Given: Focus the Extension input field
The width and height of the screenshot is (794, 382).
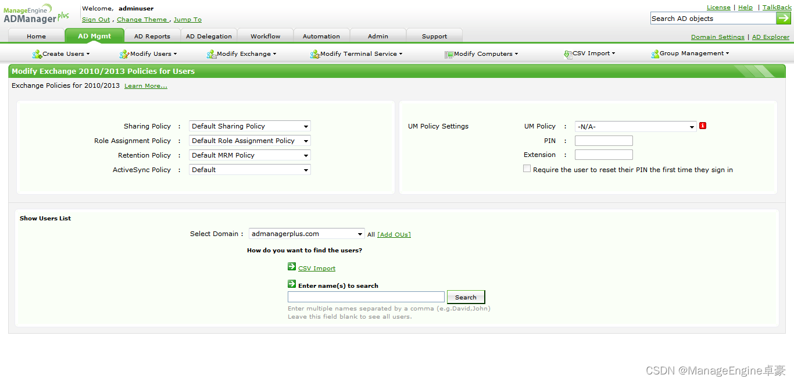Looking at the screenshot, I should [x=604, y=155].
